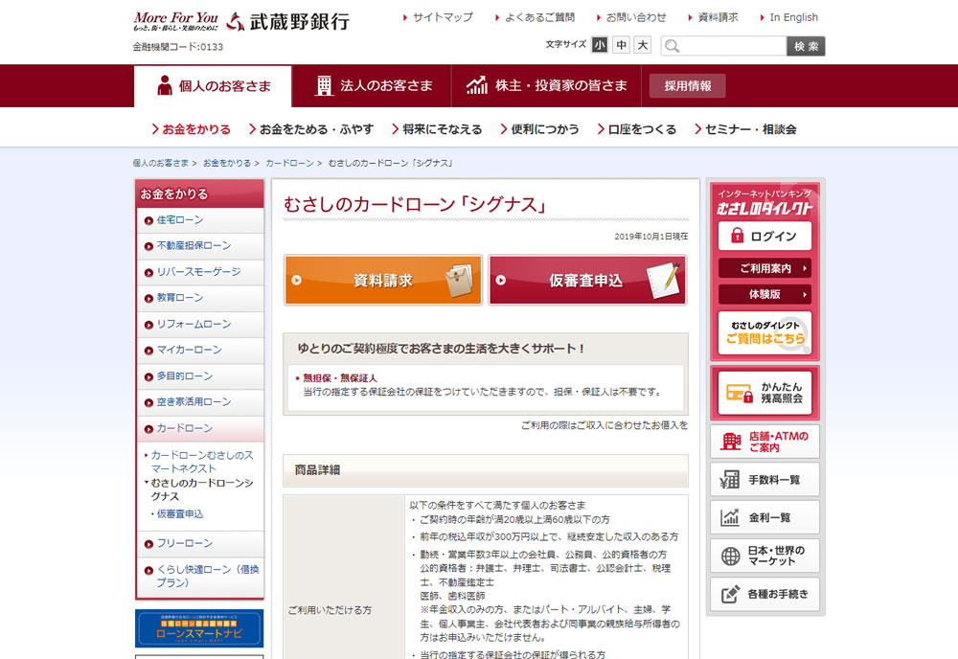Click the 仮審査申込 red button
958x659 pixels.
[588, 281]
